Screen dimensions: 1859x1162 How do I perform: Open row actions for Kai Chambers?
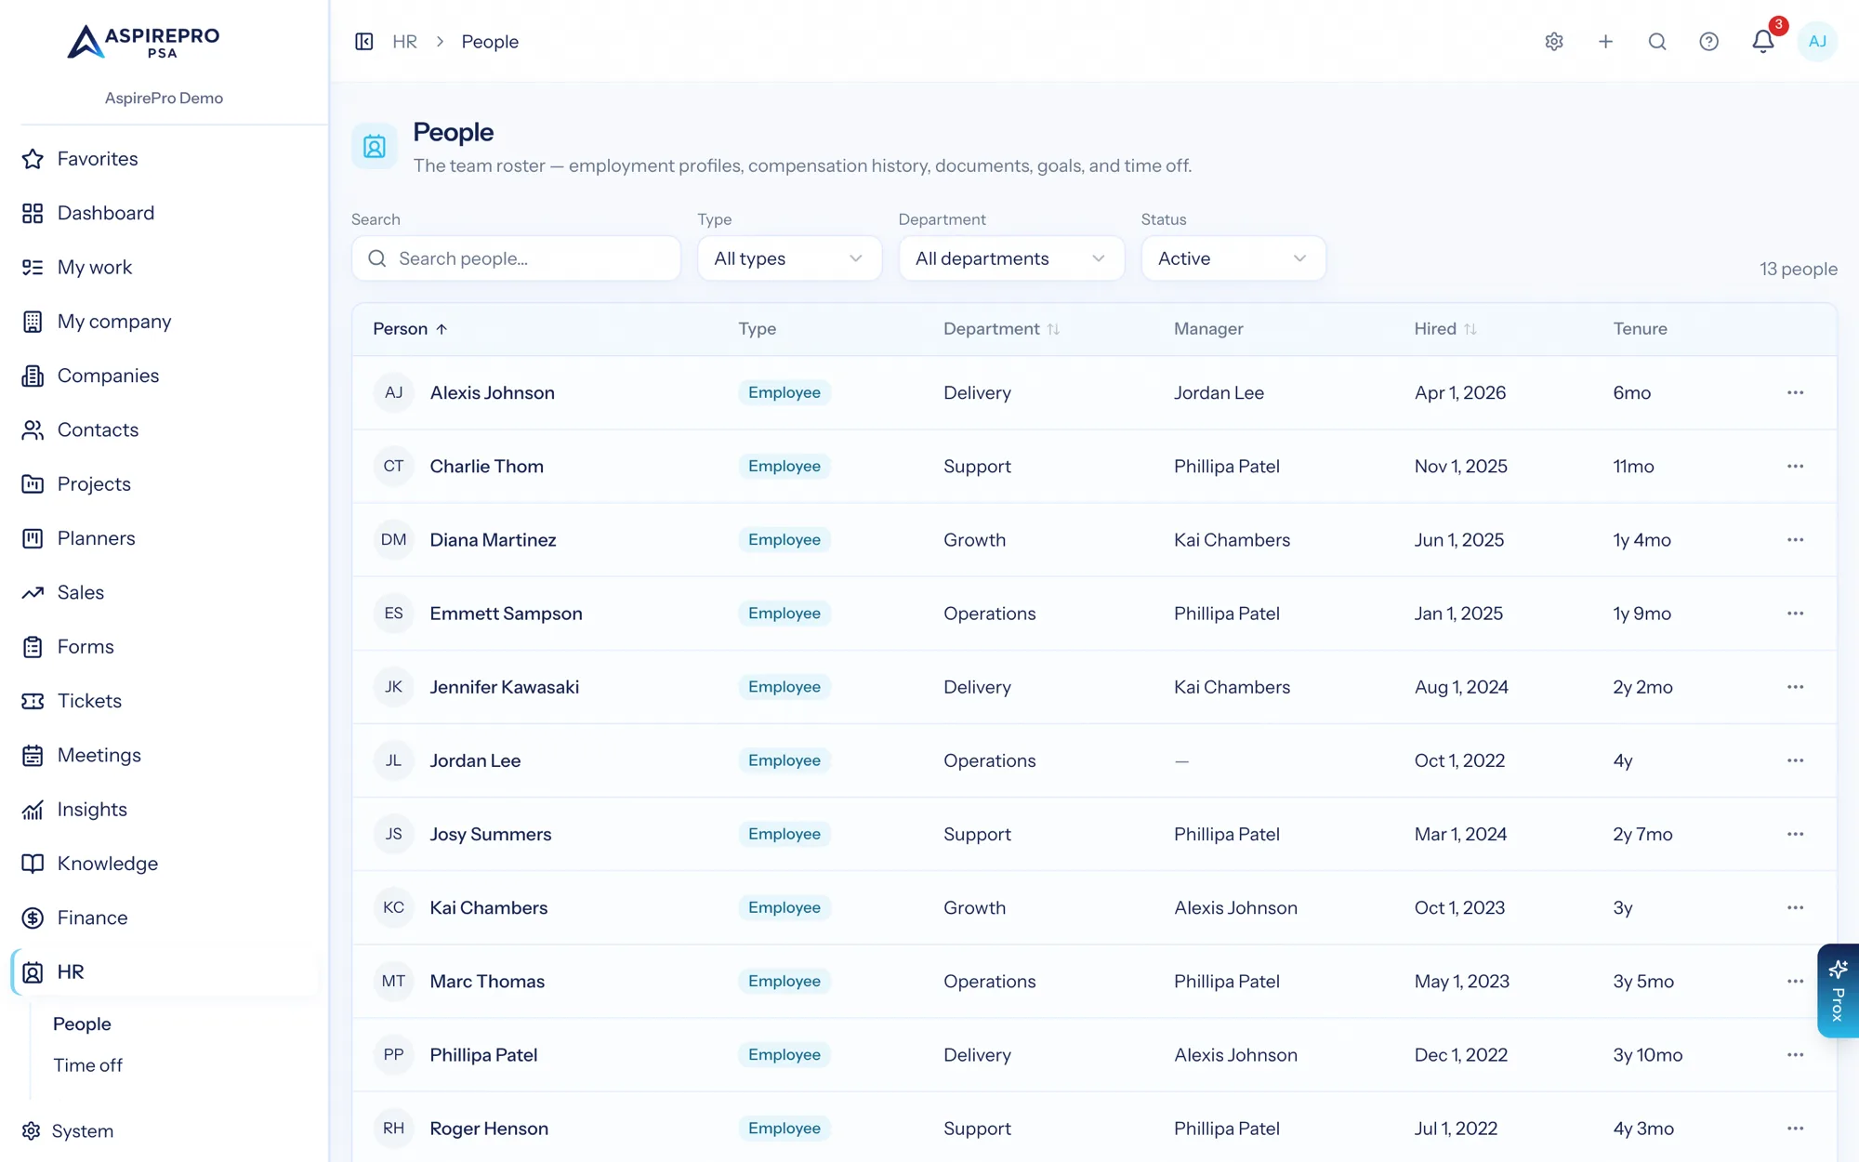tap(1795, 907)
